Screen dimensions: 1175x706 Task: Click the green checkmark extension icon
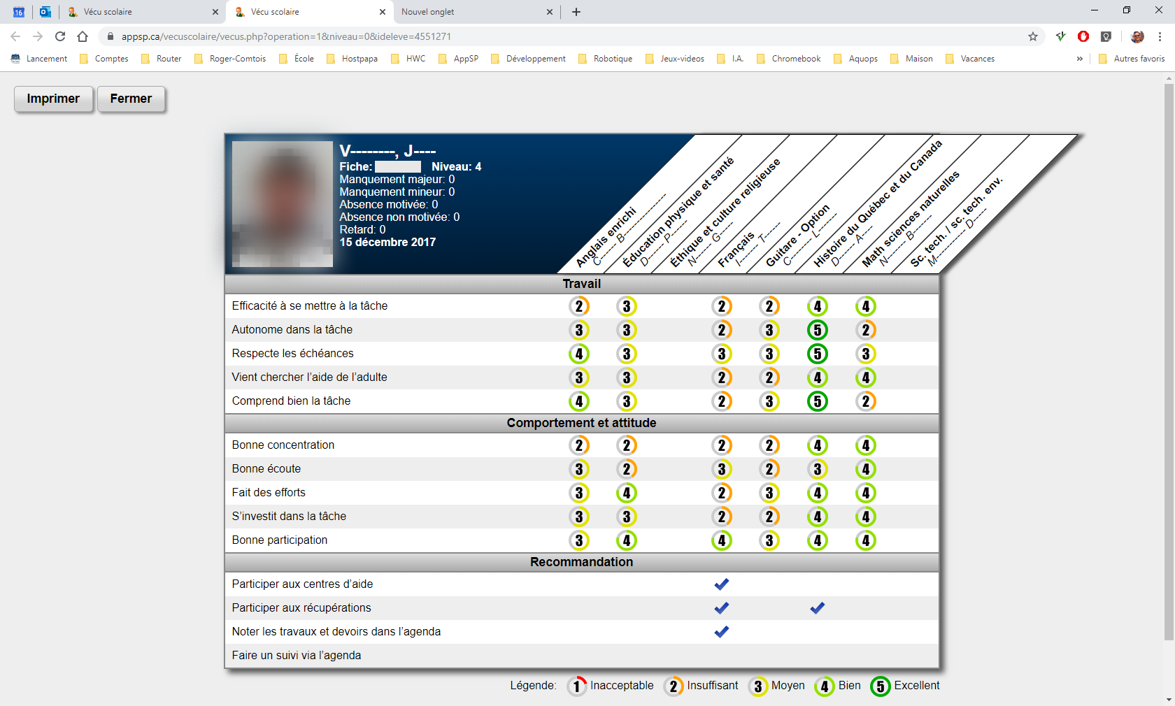click(1061, 36)
